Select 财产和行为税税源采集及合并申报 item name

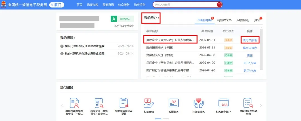pos(168,70)
